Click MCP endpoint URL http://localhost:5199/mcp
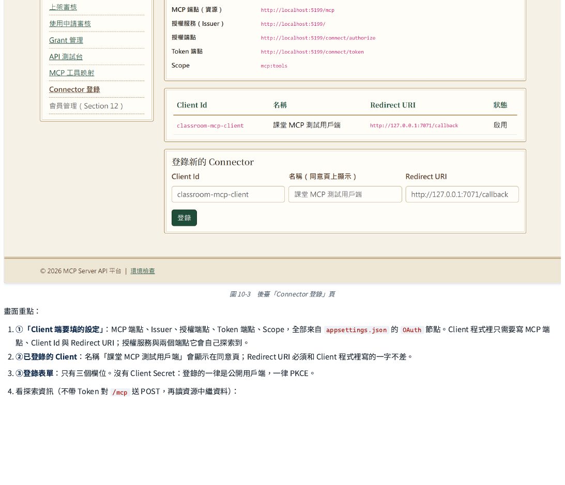Viewport: 565px width, 485px height. 298,10
